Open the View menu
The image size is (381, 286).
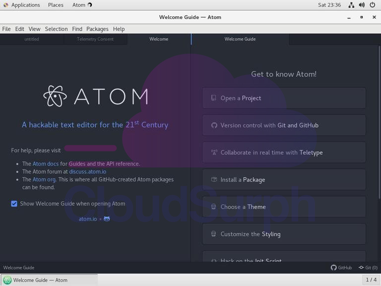(x=35, y=29)
